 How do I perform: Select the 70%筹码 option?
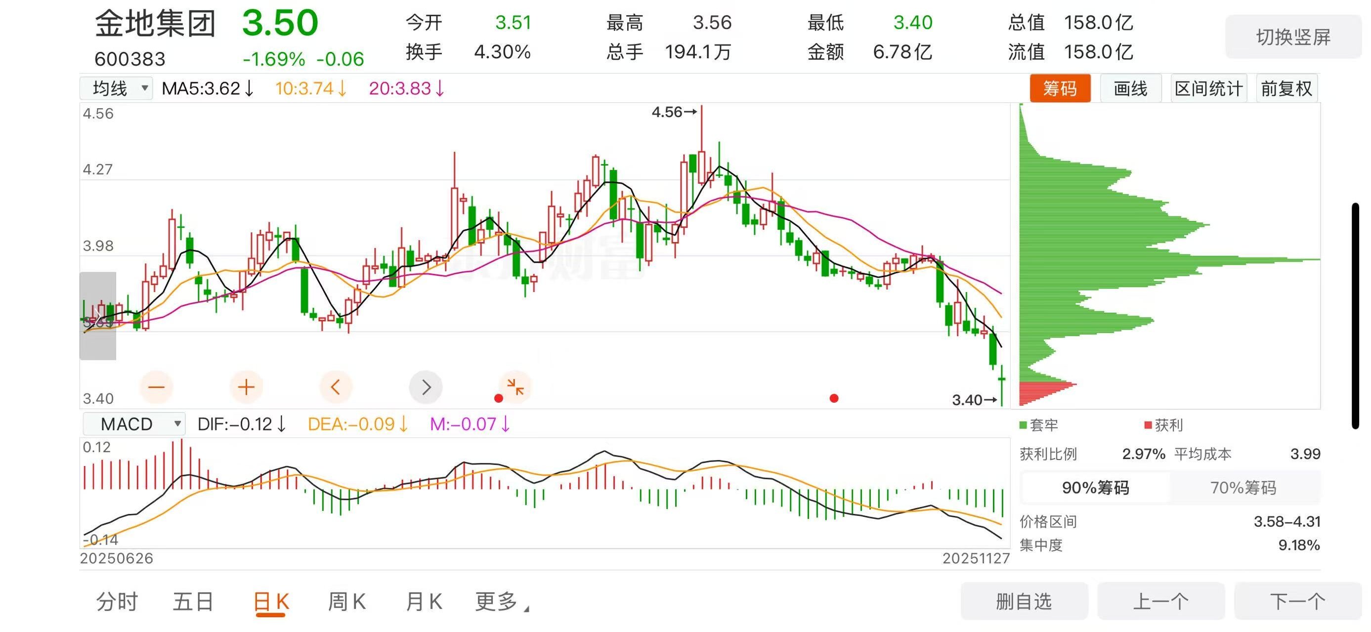(1243, 487)
